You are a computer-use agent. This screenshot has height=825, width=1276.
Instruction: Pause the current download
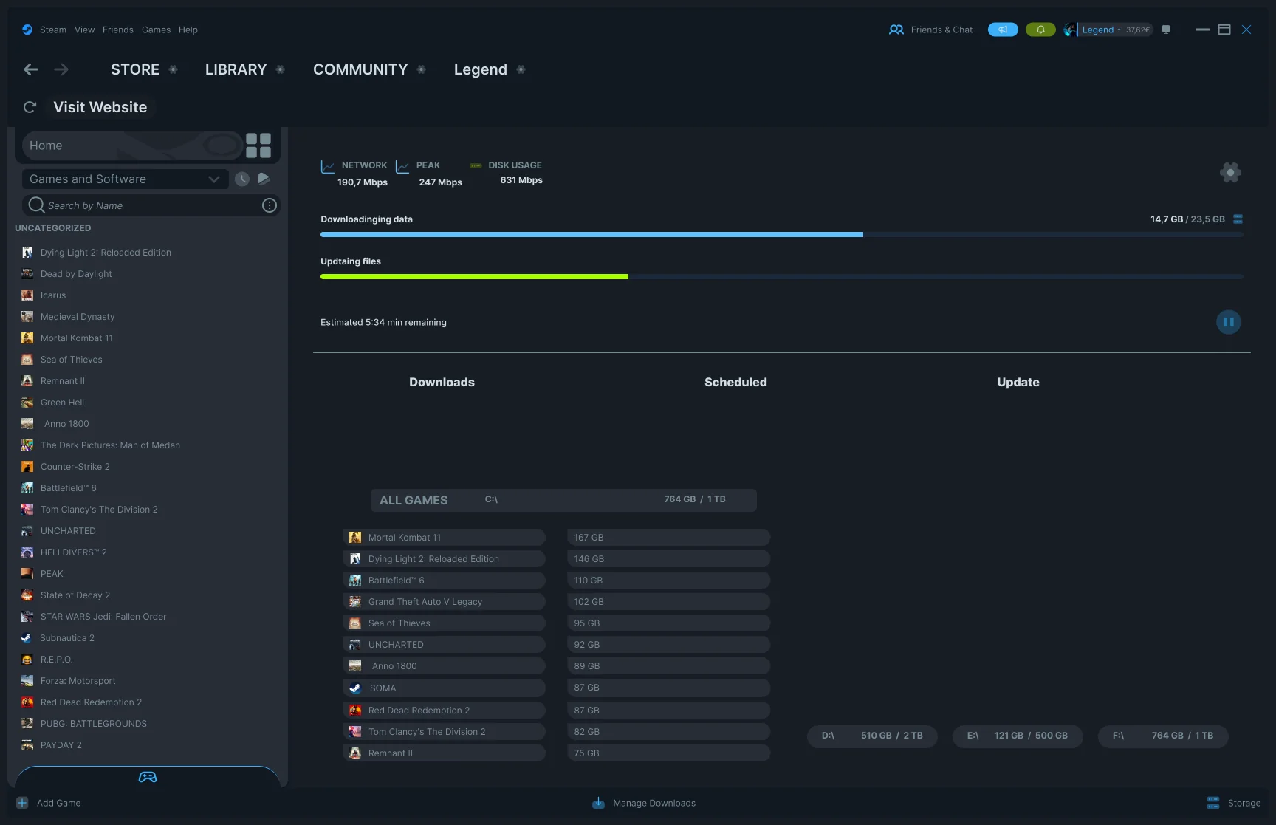tap(1229, 322)
